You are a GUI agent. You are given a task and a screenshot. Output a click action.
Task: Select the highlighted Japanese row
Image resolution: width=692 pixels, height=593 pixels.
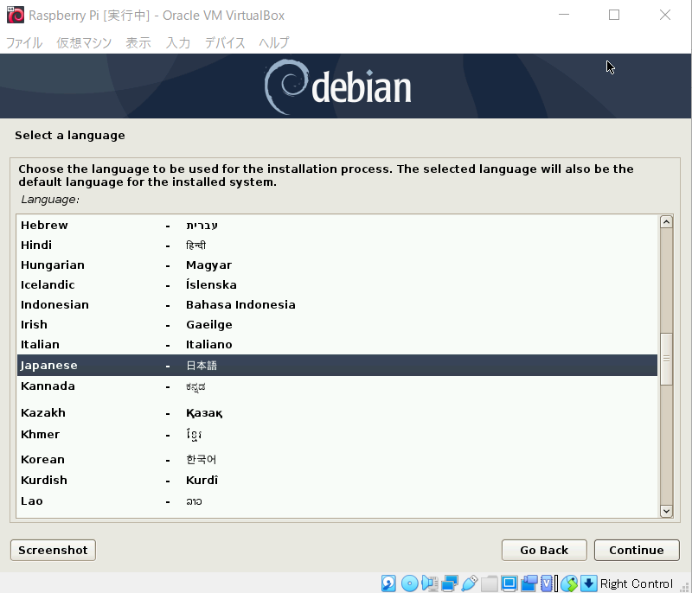(337, 365)
